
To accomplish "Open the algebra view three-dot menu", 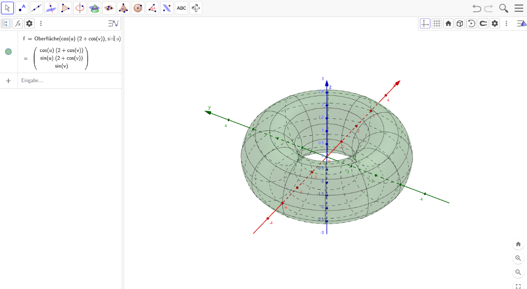I will [41, 24].
